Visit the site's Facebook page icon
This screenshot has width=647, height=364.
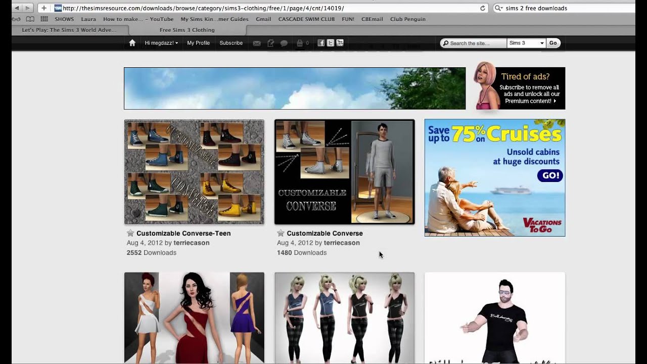pyautogui.click(x=321, y=43)
